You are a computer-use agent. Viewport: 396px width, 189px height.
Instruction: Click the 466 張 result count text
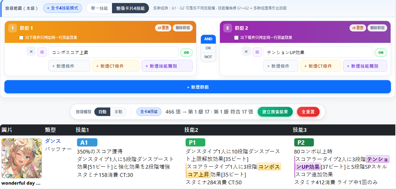[x=173, y=112]
